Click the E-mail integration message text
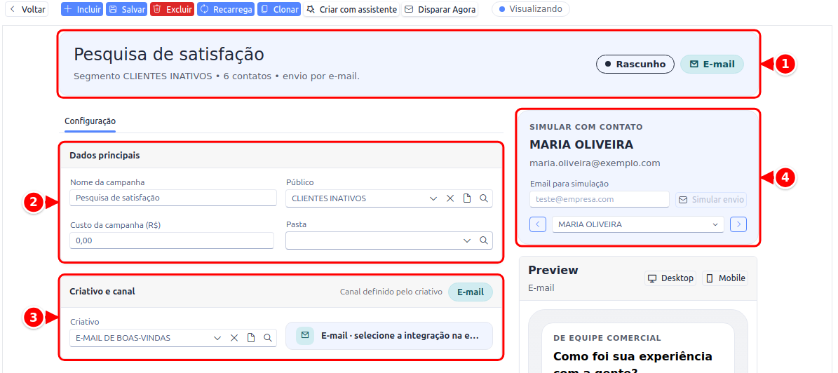Image resolution: width=838 pixels, height=373 pixels. click(400, 336)
